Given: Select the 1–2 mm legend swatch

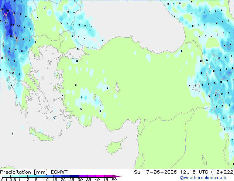Looking at the screenshot, I should point(23,176).
